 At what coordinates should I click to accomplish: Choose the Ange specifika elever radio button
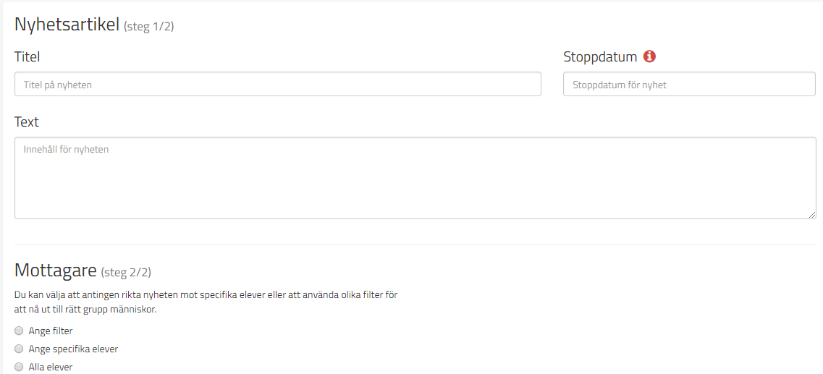point(20,349)
